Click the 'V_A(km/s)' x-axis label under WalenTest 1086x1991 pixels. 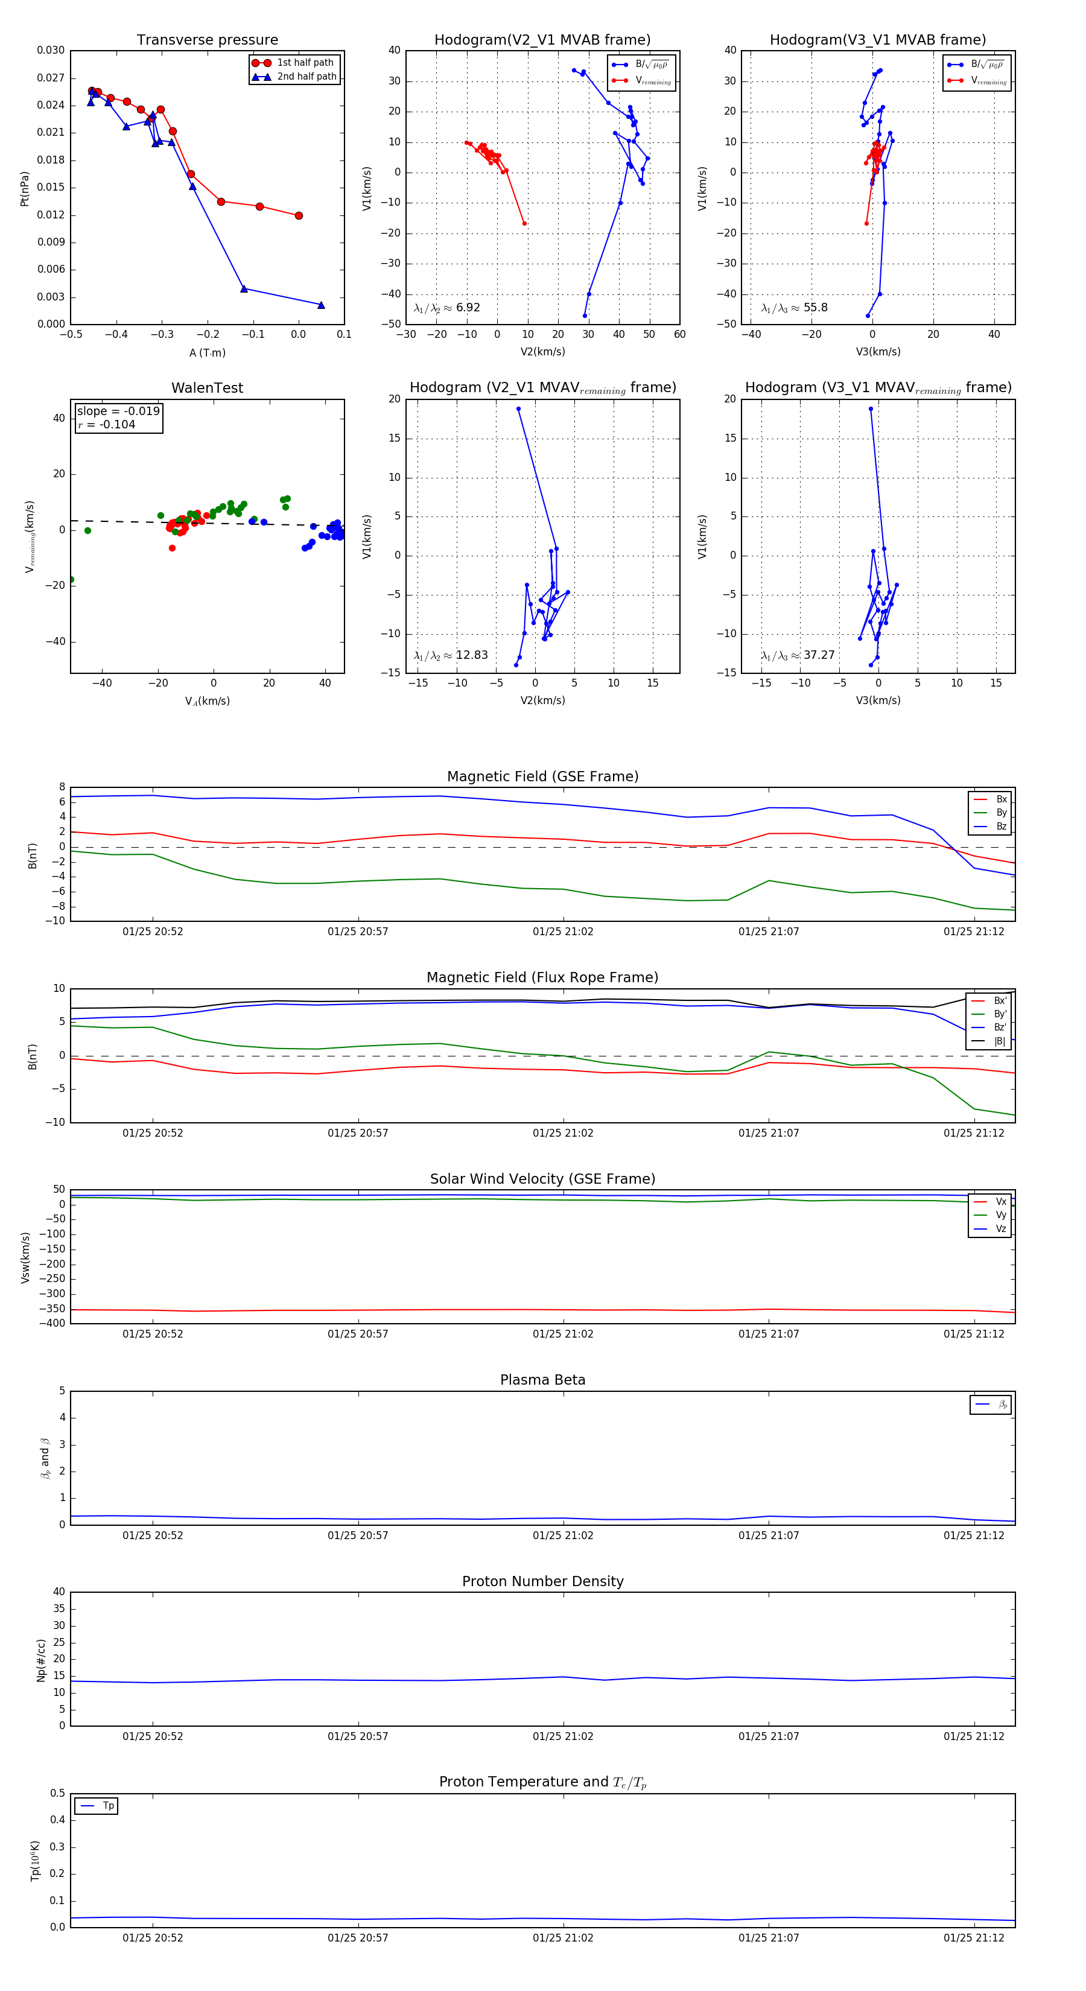point(207,701)
